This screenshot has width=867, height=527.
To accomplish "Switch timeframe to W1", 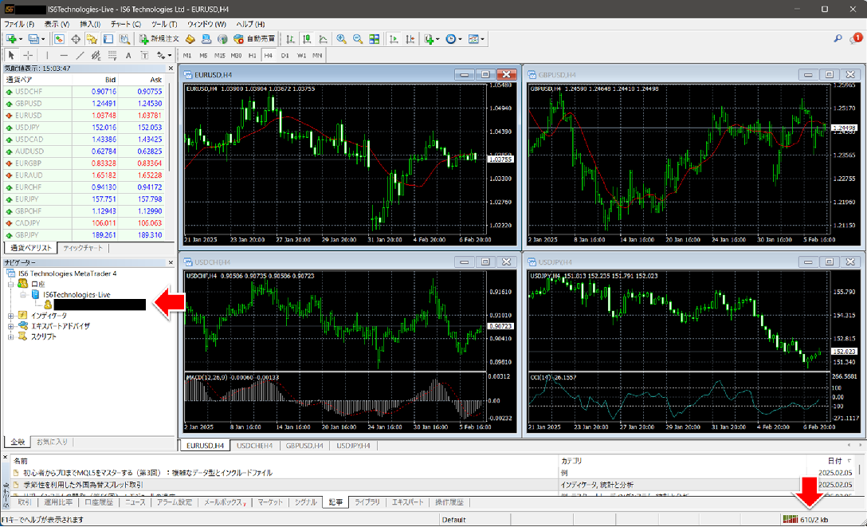I will point(301,55).
